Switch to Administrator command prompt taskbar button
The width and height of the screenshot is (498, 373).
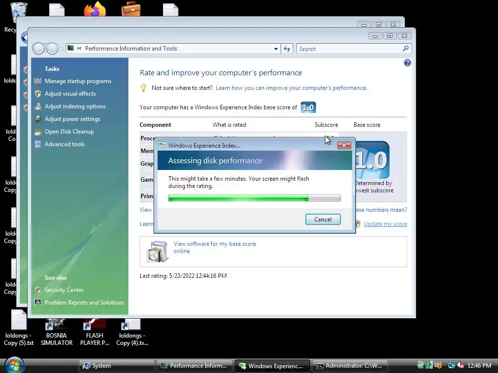(350, 366)
